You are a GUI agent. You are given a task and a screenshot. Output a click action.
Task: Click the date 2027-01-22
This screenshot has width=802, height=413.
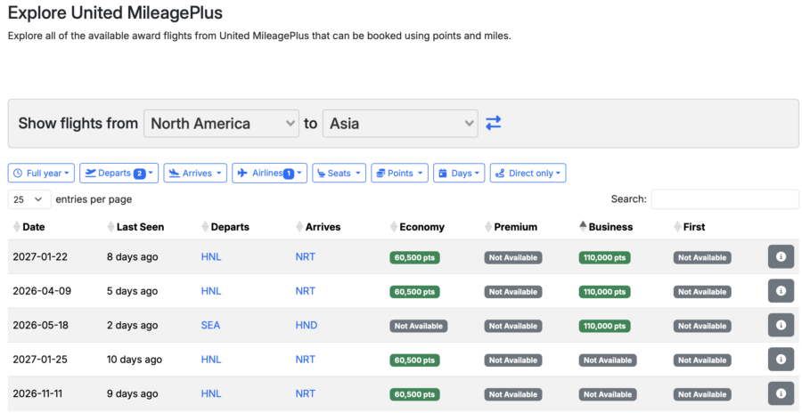(42, 256)
